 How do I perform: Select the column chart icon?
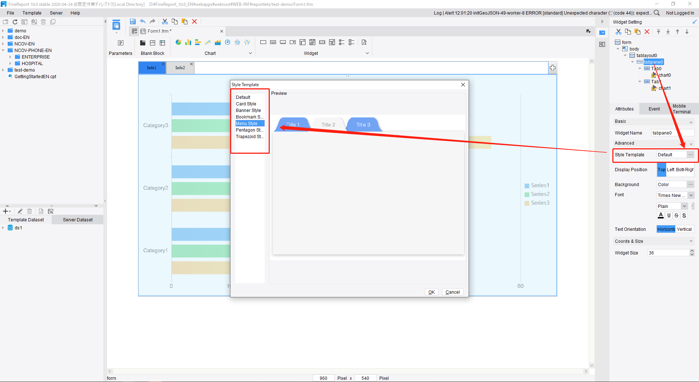[188, 43]
